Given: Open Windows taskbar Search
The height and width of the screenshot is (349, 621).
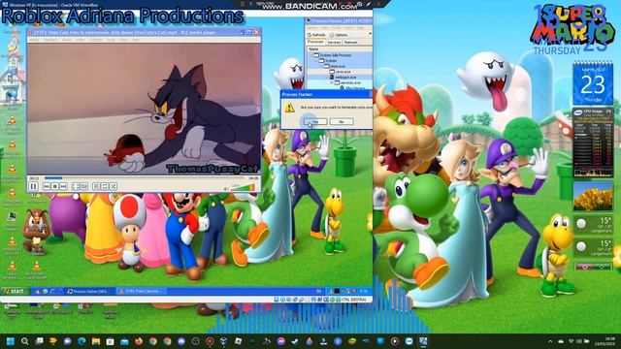Looking at the screenshot, I should click(24, 341).
